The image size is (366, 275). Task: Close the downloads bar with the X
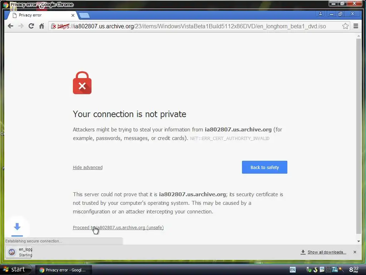point(355,252)
